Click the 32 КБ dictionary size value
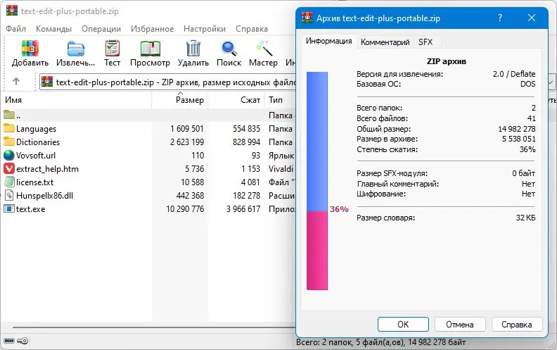The image size is (557, 350). [526, 218]
